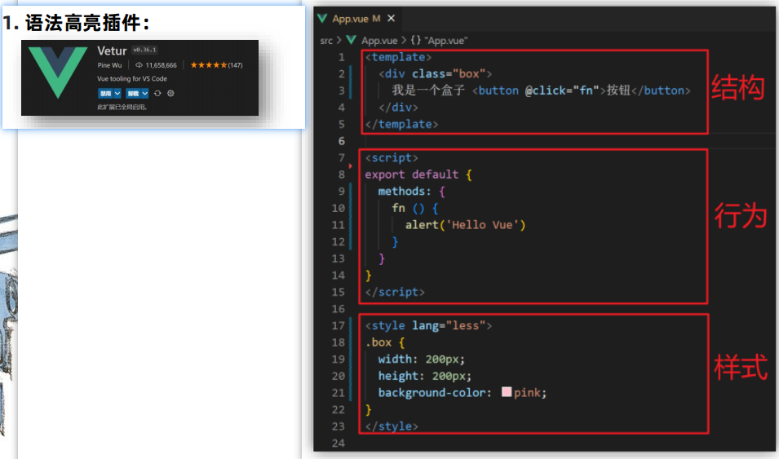Viewport: 779px width, 459px height.
Task: Click the closing </template> on line 5
Action: (x=401, y=124)
